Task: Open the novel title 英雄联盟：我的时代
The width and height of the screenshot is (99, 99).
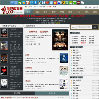Action: coord(38,32)
